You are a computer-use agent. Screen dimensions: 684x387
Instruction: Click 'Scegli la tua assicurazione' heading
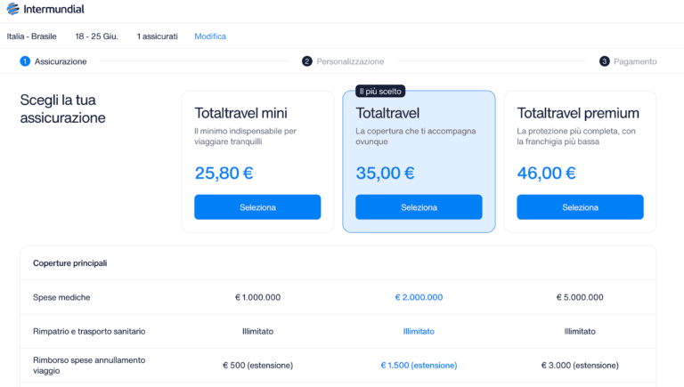[63, 109]
